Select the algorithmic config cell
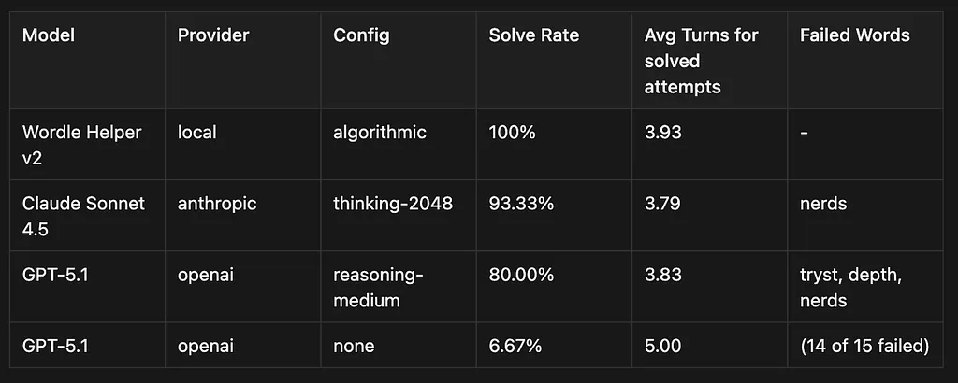This screenshot has width=958, height=383. click(x=380, y=132)
